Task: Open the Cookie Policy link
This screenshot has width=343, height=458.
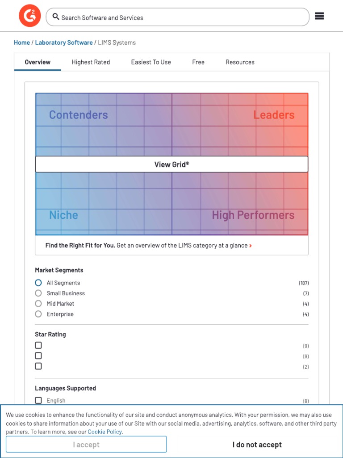Action: point(105,432)
